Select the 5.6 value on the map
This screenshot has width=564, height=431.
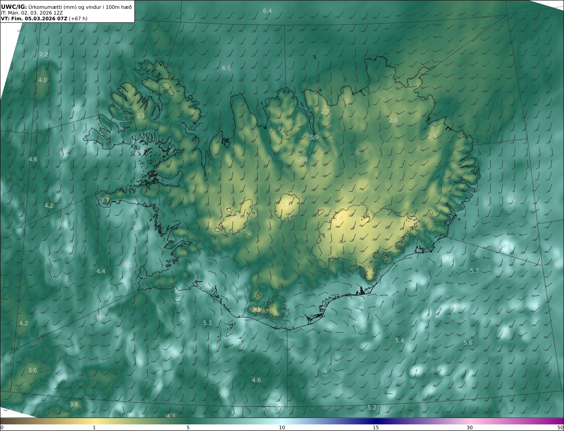click(468, 342)
